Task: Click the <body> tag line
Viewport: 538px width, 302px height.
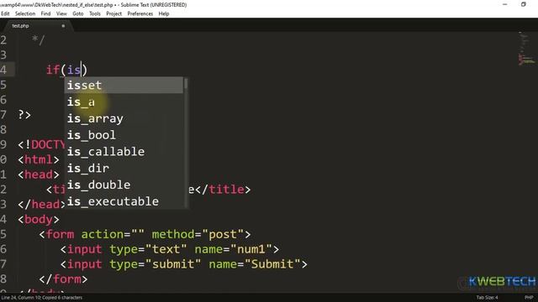Action: point(39,219)
